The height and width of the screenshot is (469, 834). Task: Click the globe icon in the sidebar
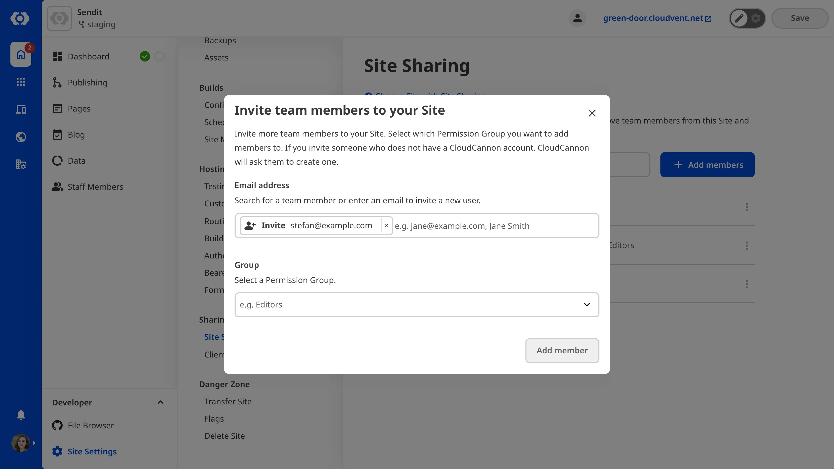pos(21,137)
